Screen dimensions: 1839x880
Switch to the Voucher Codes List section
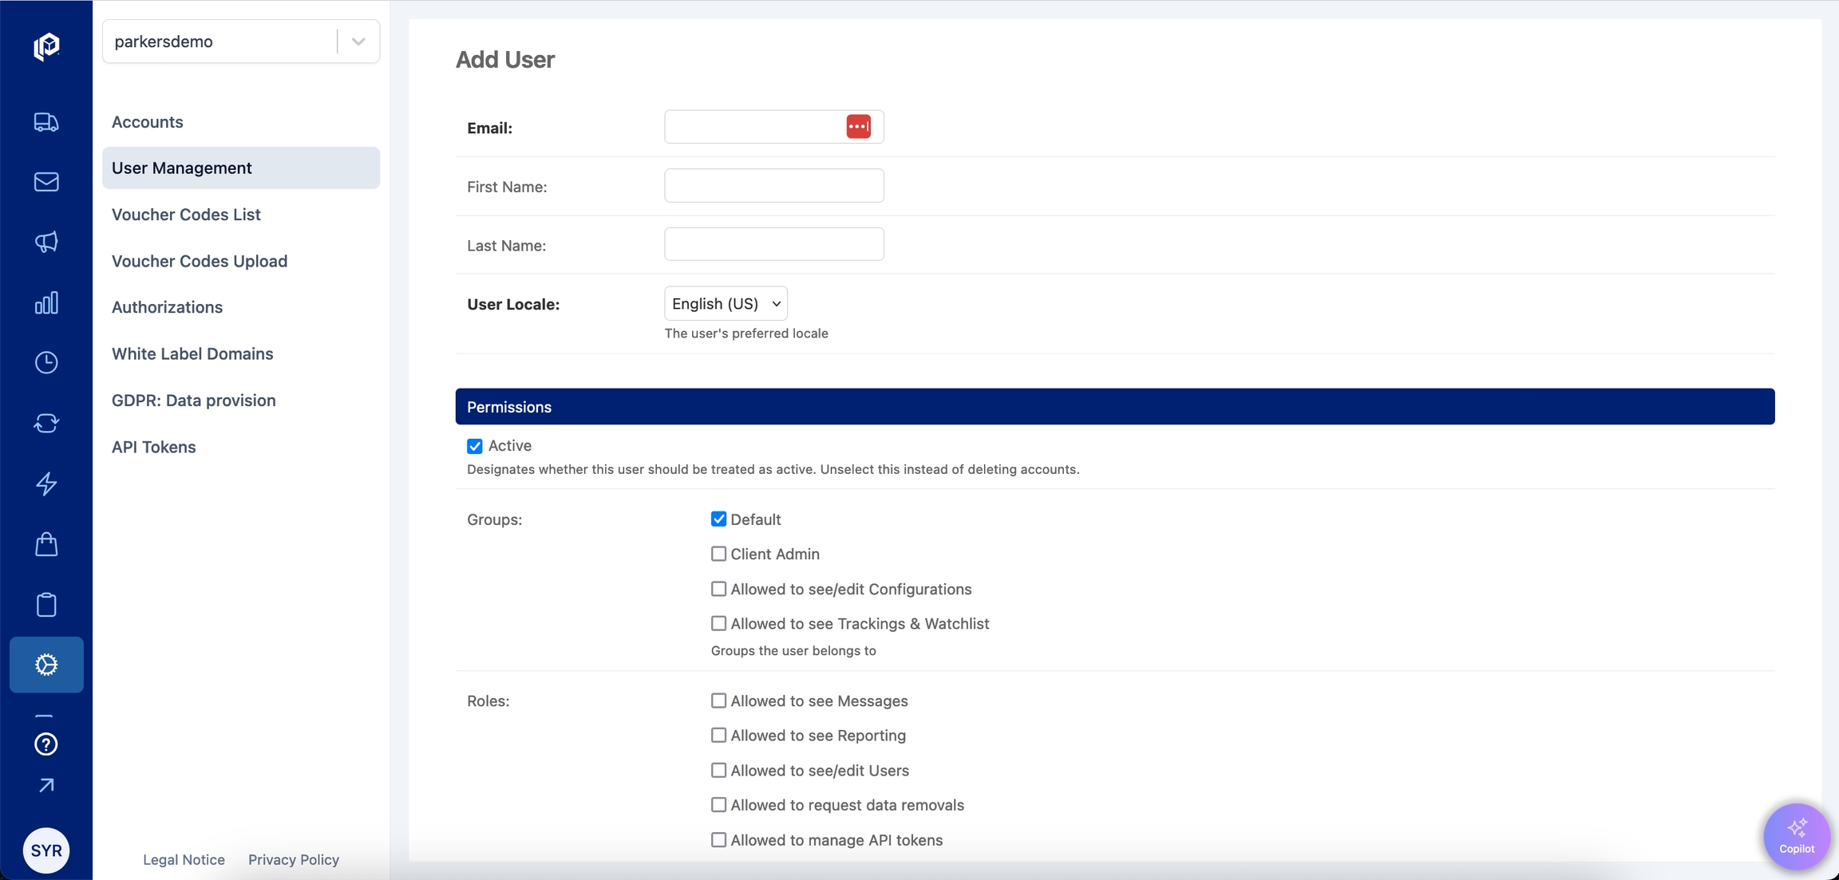tap(186, 214)
